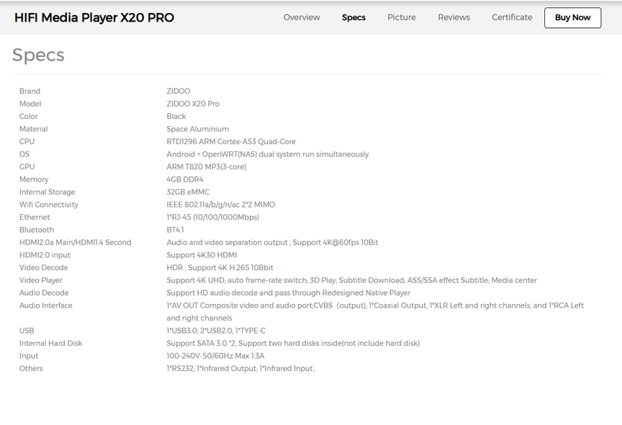
Task: Select the Support 4K30 HDMI value
Action: 202,255
